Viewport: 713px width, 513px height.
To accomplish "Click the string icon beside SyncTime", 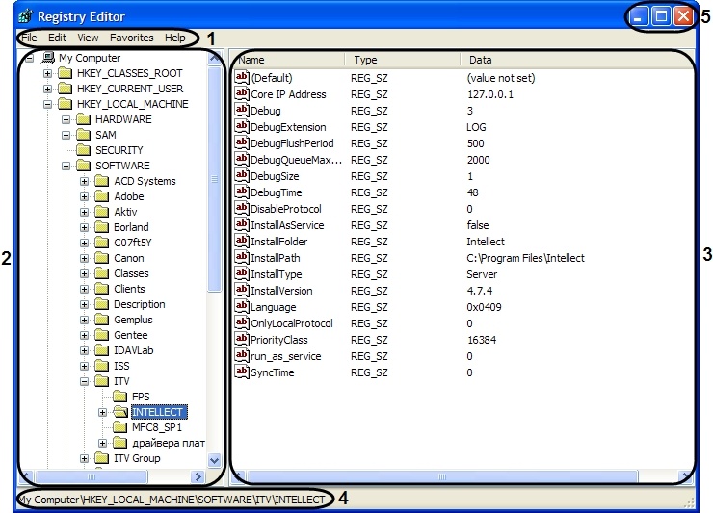I will pyautogui.click(x=242, y=372).
